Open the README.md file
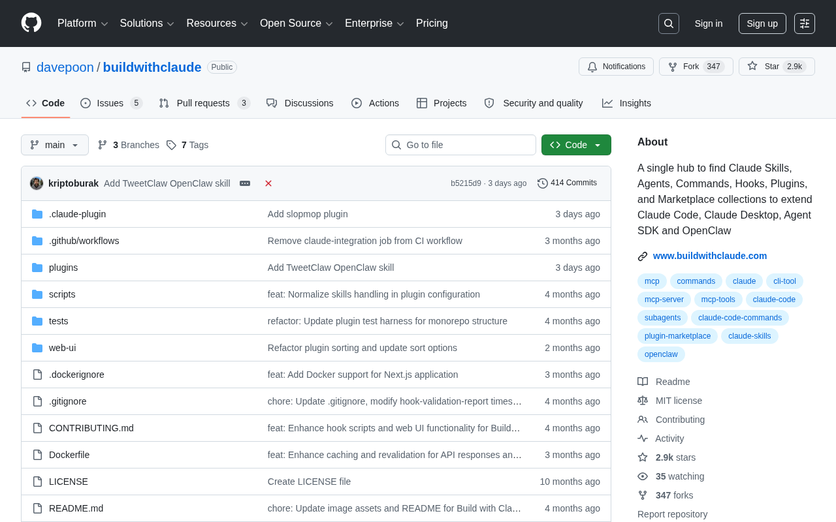Image resolution: width=836 pixels, height=522 pixels. click(76, 508)
